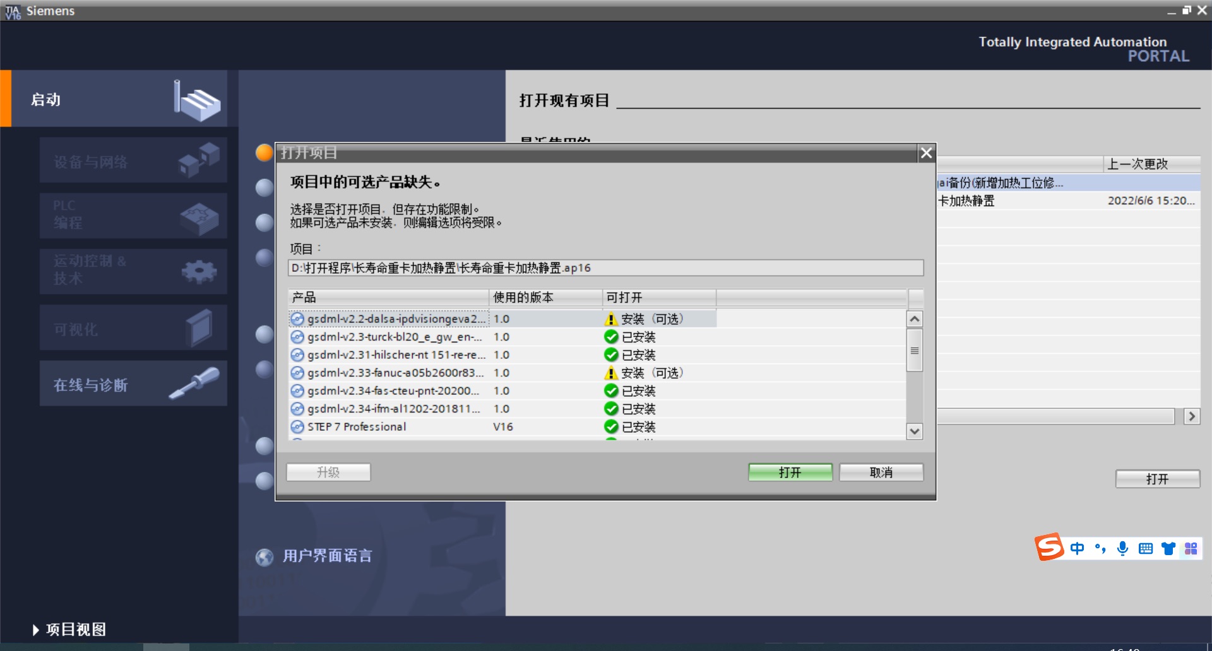
Task: Click the warning icon in the dalsa-ipdvisiongeva2 row
Action: pyautogui.click(x=611, y=319)
